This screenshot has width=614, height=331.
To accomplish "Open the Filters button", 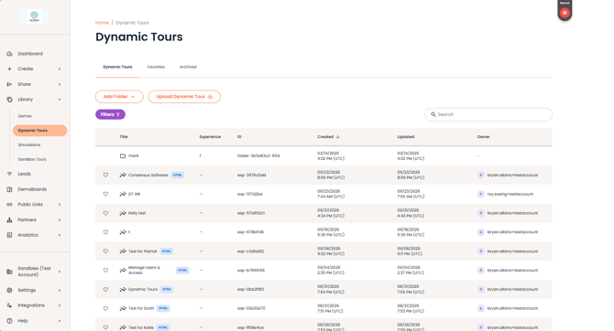I will (x=110, y=114).
